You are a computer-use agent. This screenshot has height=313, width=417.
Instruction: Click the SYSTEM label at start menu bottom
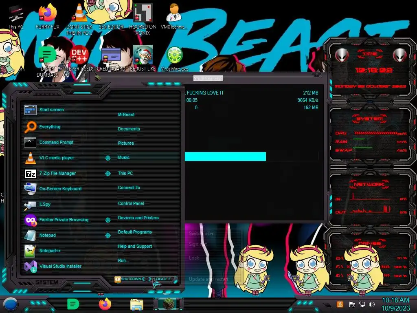coord(47,282)
